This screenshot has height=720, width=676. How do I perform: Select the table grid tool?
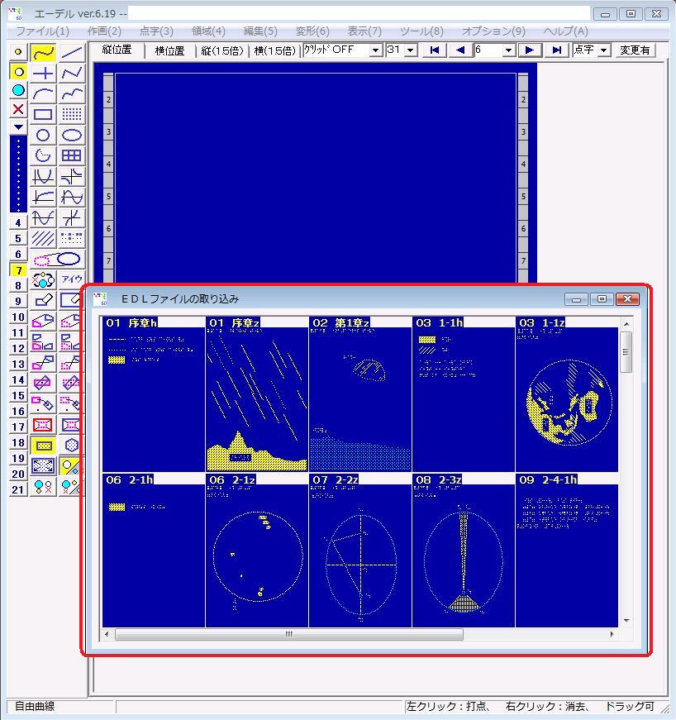[x=72, y=155]
